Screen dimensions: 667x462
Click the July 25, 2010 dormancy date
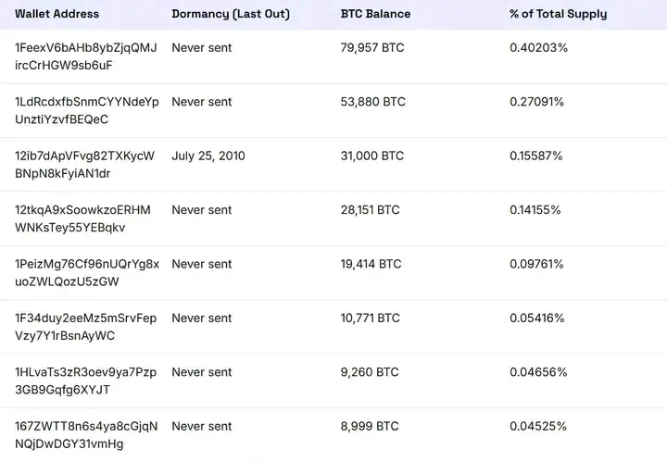coord(208,156)
